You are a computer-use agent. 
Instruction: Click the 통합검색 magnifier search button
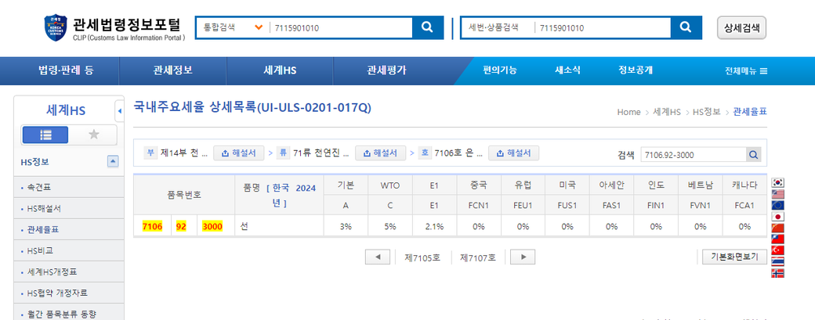coord(427,27)
